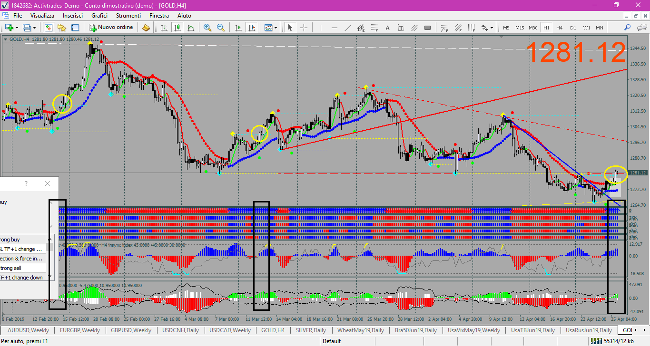Screen dimensions: 650x346
Task: Zoom out of the chart
Action: pyautogui.click(x=220, y=28)
